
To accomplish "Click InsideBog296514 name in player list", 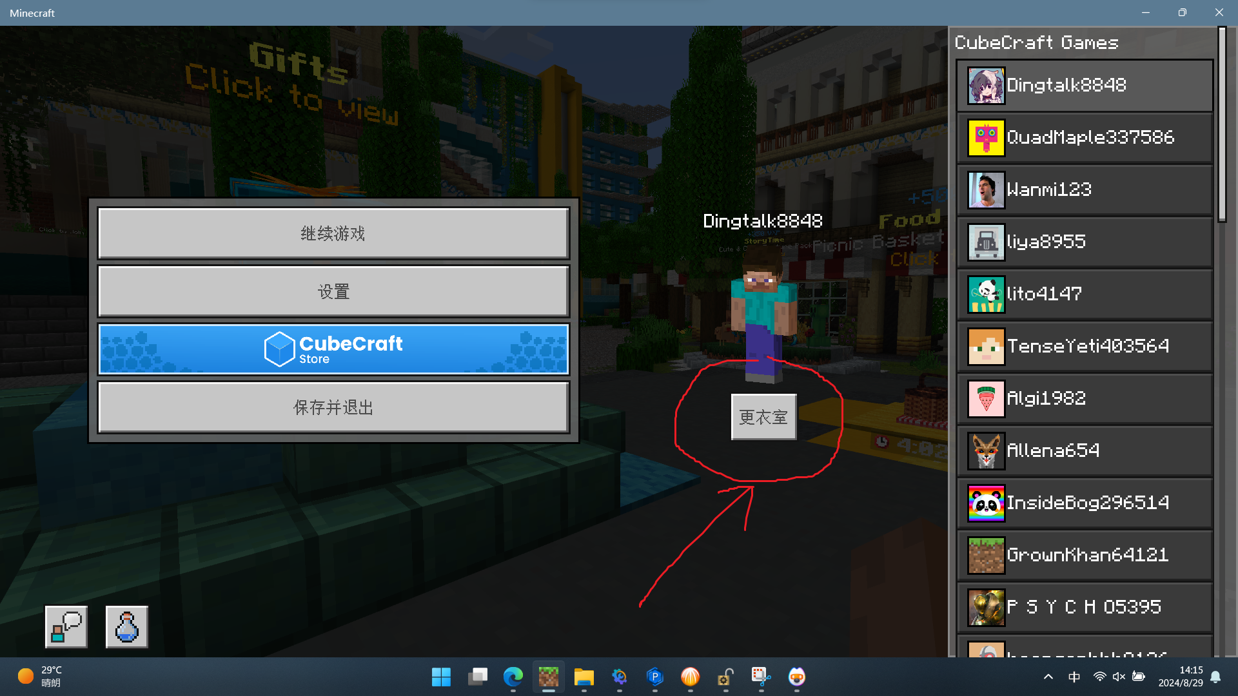I will (1088, 503).
